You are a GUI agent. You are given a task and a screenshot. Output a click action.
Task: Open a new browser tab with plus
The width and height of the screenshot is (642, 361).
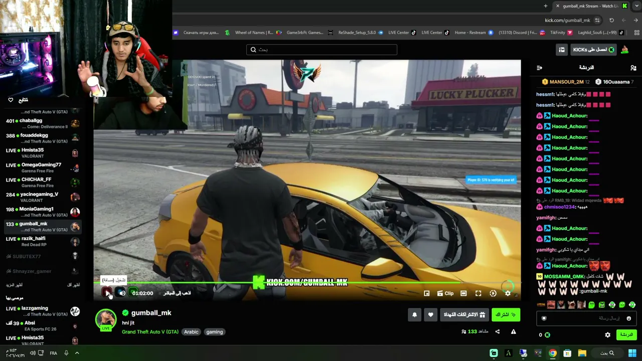545,6
